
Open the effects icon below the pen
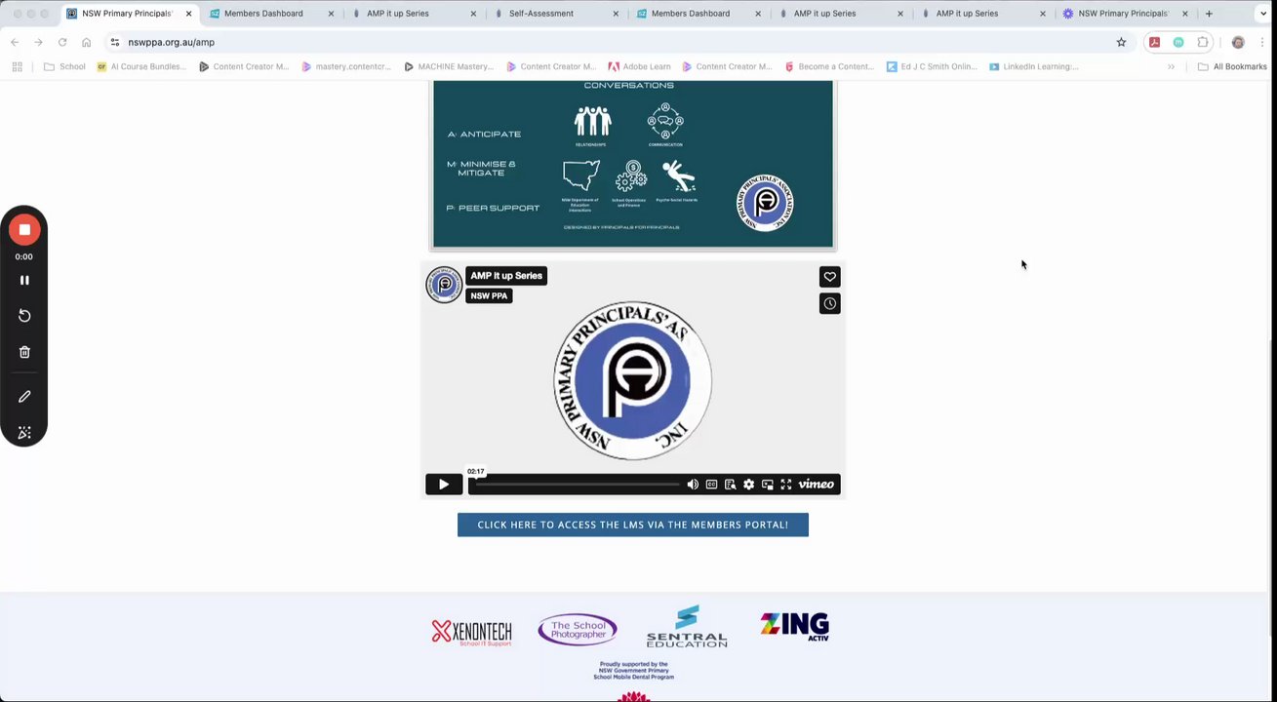point(24,432)
